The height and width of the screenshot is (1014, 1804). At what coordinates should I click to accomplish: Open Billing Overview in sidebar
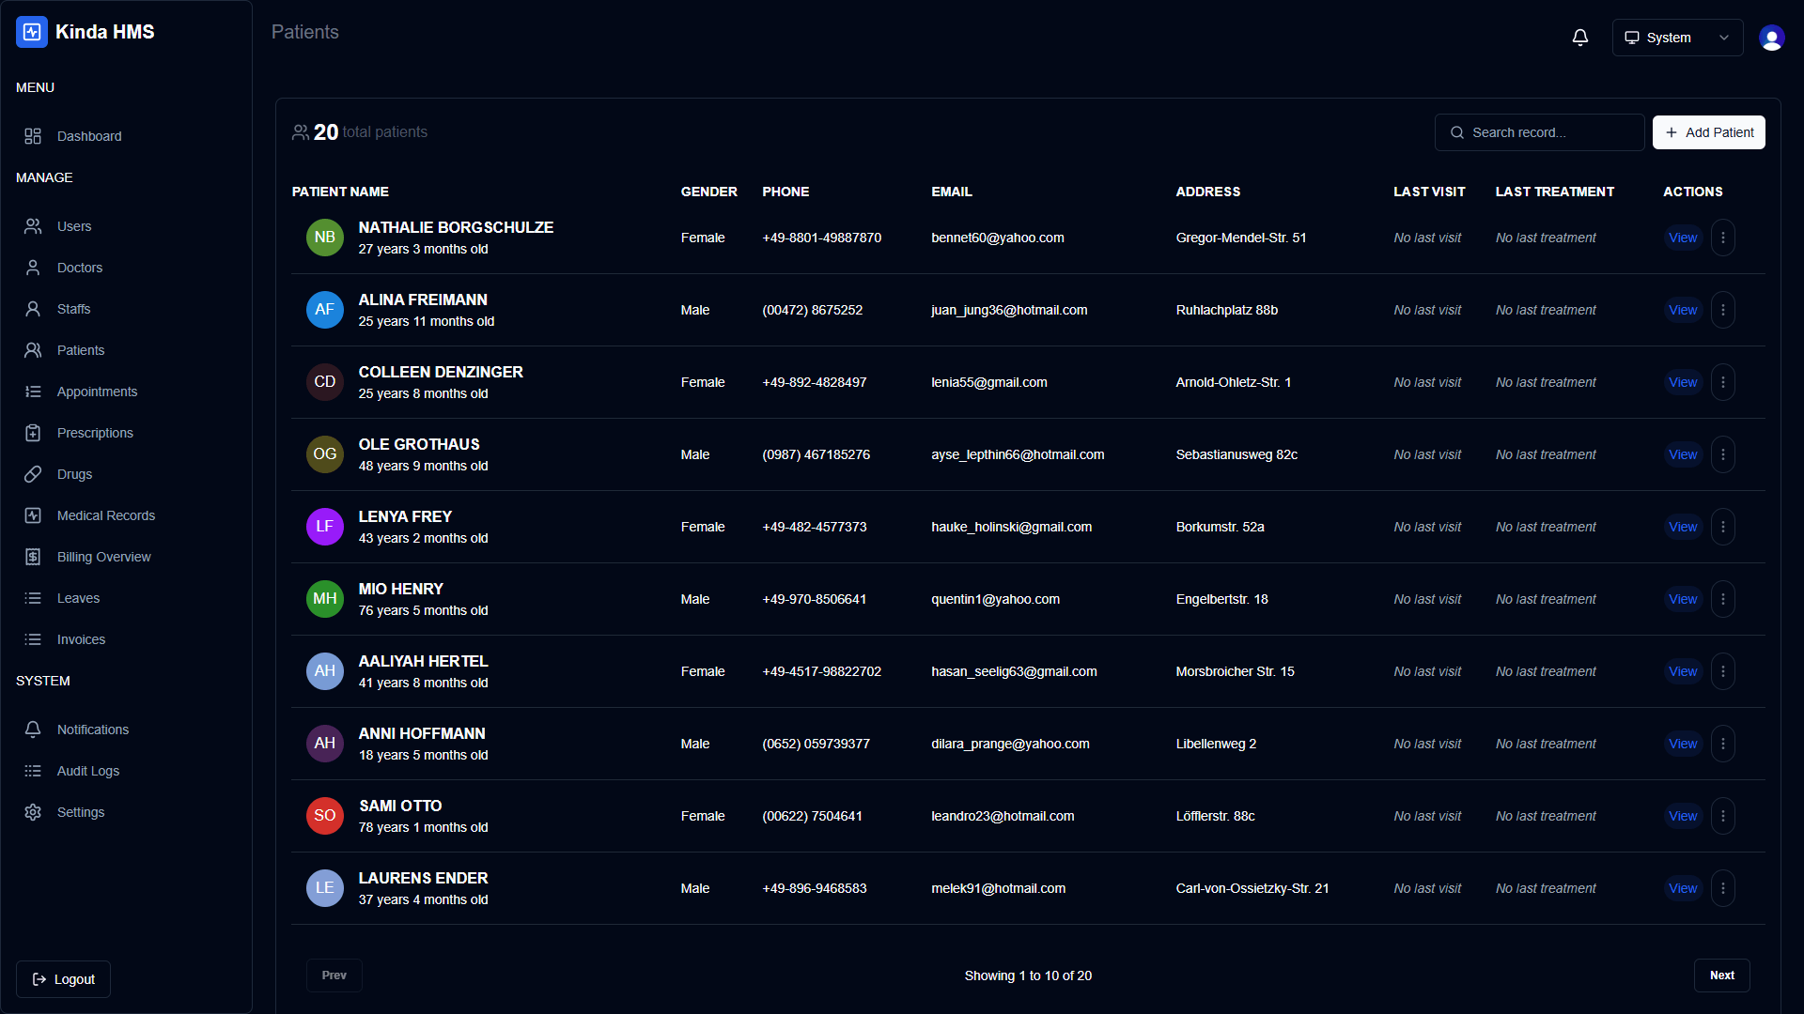click(x=103, y=557)
